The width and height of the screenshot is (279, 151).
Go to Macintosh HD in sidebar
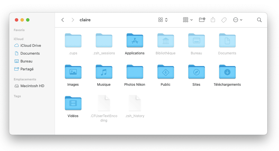(32, 86)
